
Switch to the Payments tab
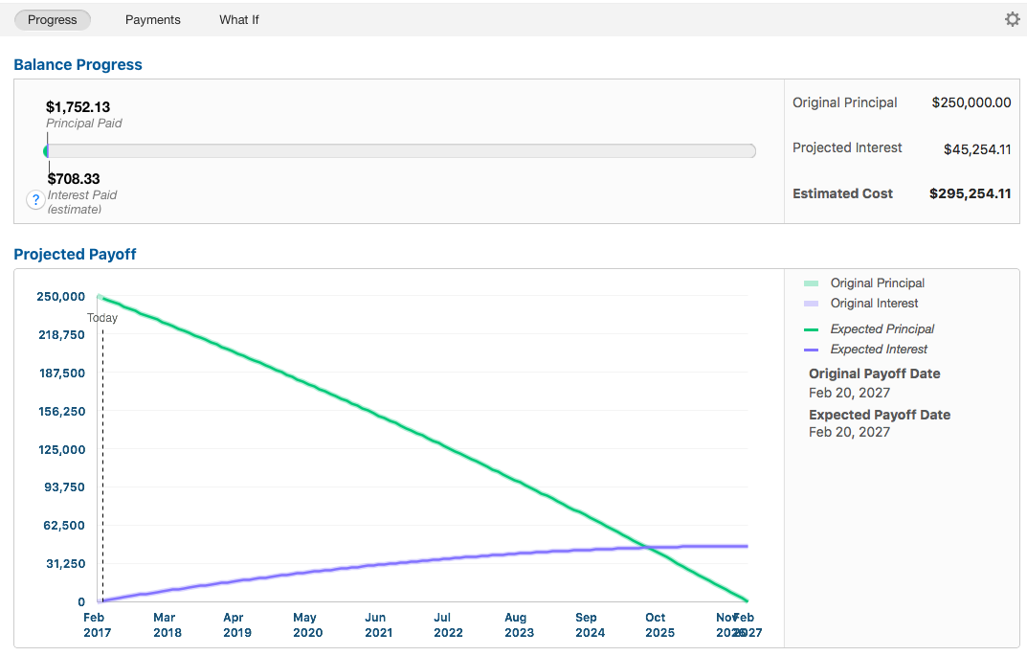pyautogui.click(x=152, y=19)
